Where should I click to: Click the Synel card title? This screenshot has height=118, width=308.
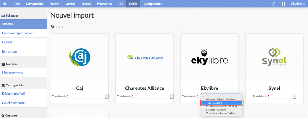(x=274, y=88)
